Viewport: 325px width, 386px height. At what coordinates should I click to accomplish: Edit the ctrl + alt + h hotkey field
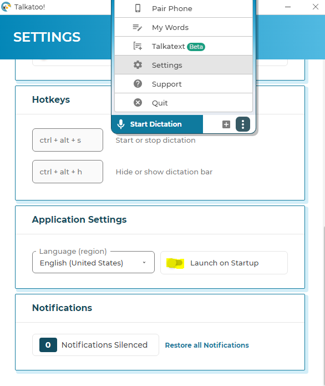tap(68, 172)
